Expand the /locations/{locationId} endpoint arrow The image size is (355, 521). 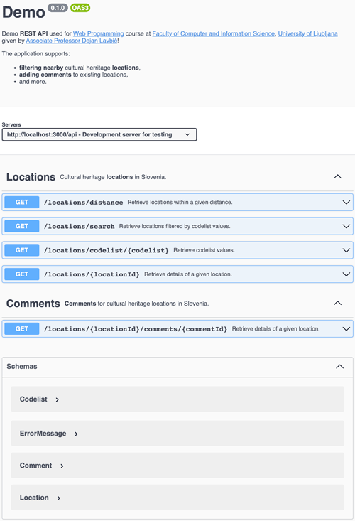[346, 274]
